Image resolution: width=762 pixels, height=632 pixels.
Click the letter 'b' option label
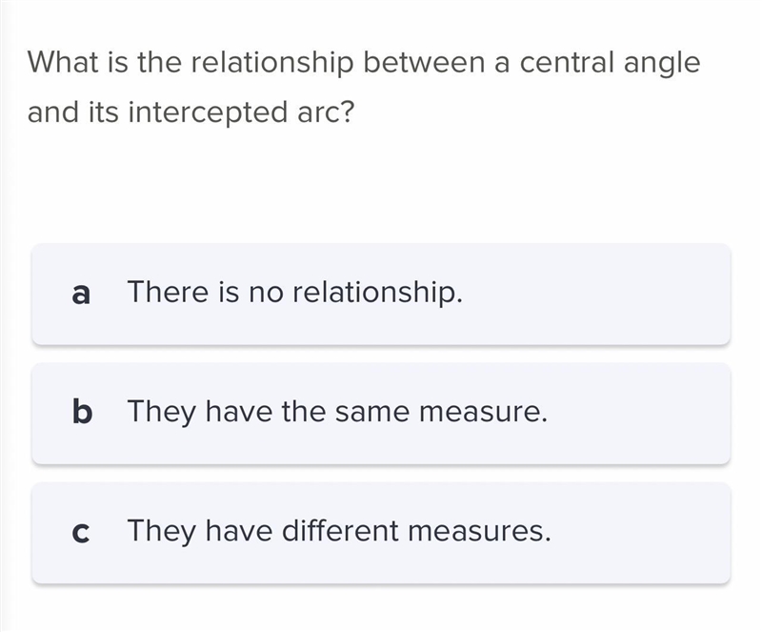[82, 412]
